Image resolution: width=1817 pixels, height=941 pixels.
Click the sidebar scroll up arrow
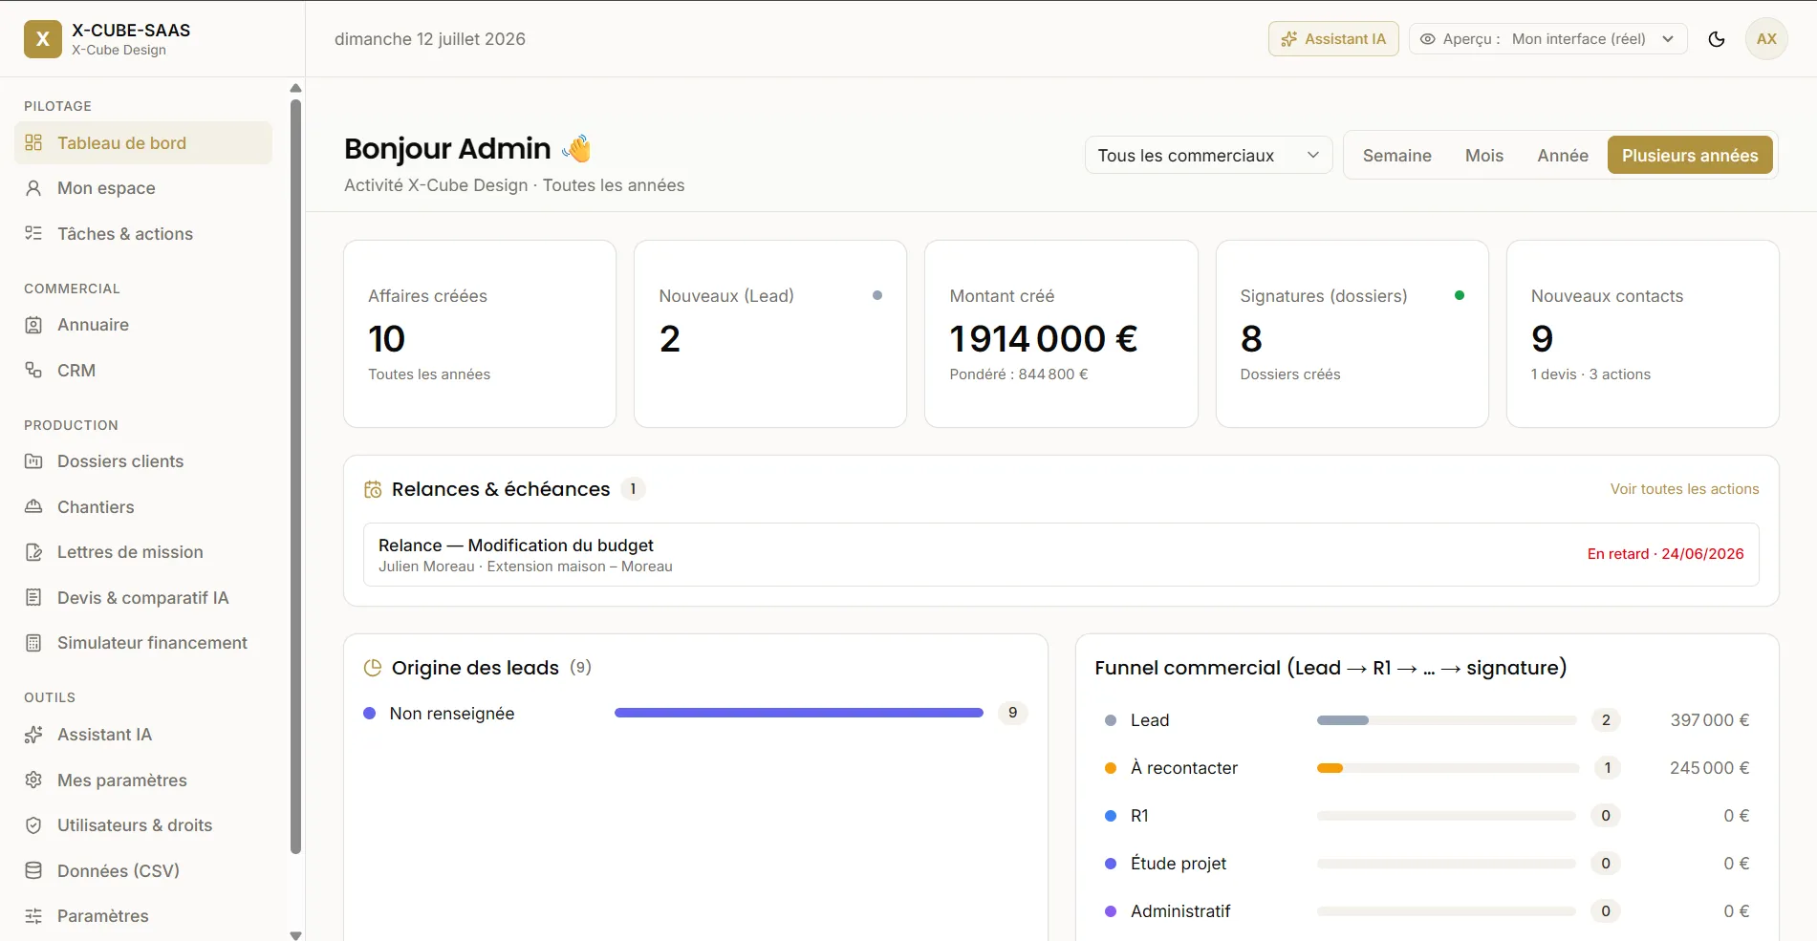click(x=295, y=88)
